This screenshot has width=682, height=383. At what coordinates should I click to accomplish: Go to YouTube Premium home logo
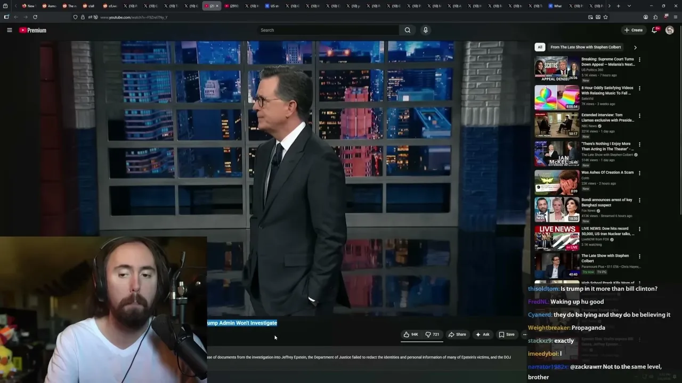(x=33, y=30)
